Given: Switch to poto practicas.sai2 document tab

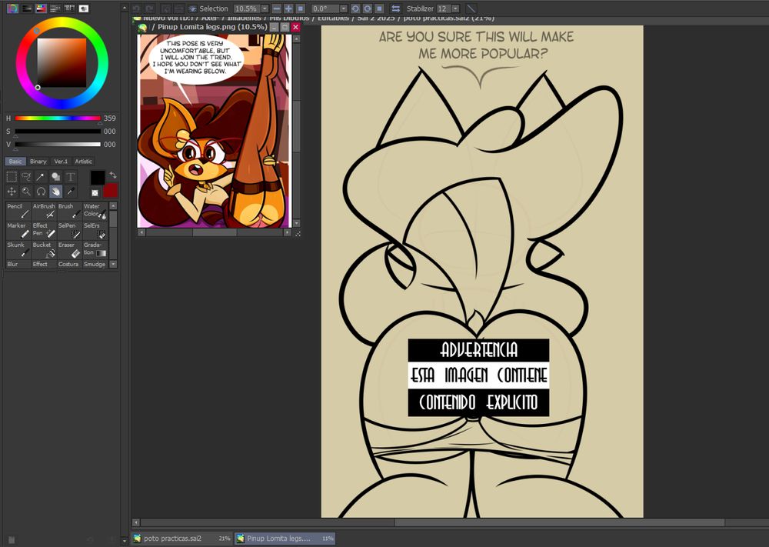Looking at the screenshot, I should [182, 539].
